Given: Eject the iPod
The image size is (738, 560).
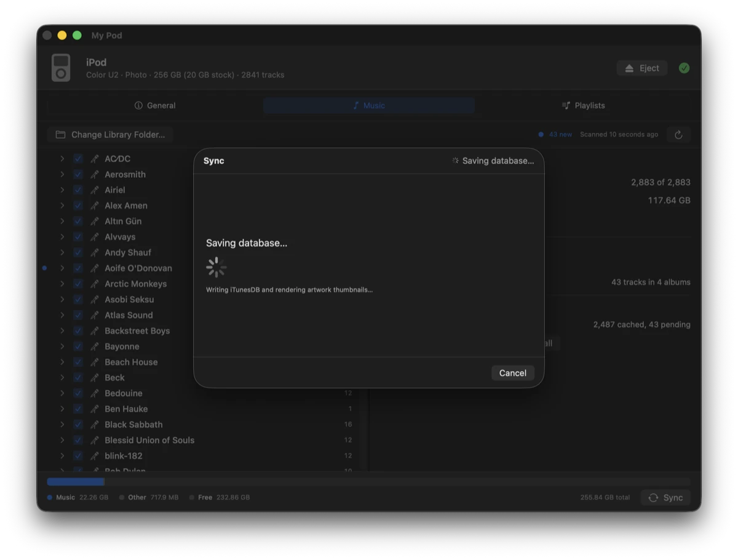Looking at the screenshot, I should point(642,68).
